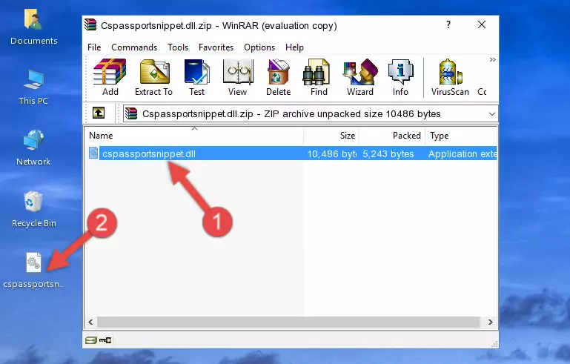
Task: Click the horizontal scrollbar right arrow
Action: pos(491,322)
